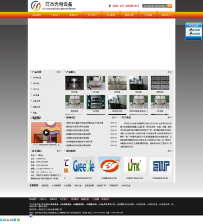This screenshot has width=203, height=224.
Task: Open 成功案例 in the orange top navigation
Action: pos(110,15)
